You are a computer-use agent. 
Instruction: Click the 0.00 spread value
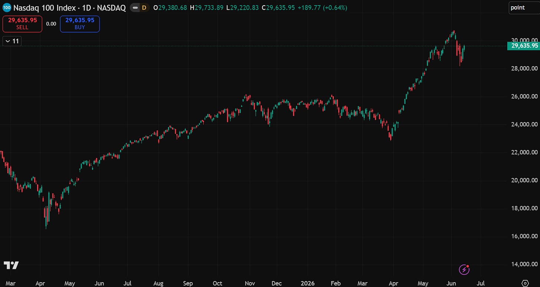(51, 24)
